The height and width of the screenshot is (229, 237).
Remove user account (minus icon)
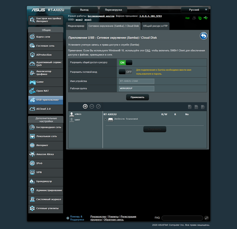coord(92,107)
